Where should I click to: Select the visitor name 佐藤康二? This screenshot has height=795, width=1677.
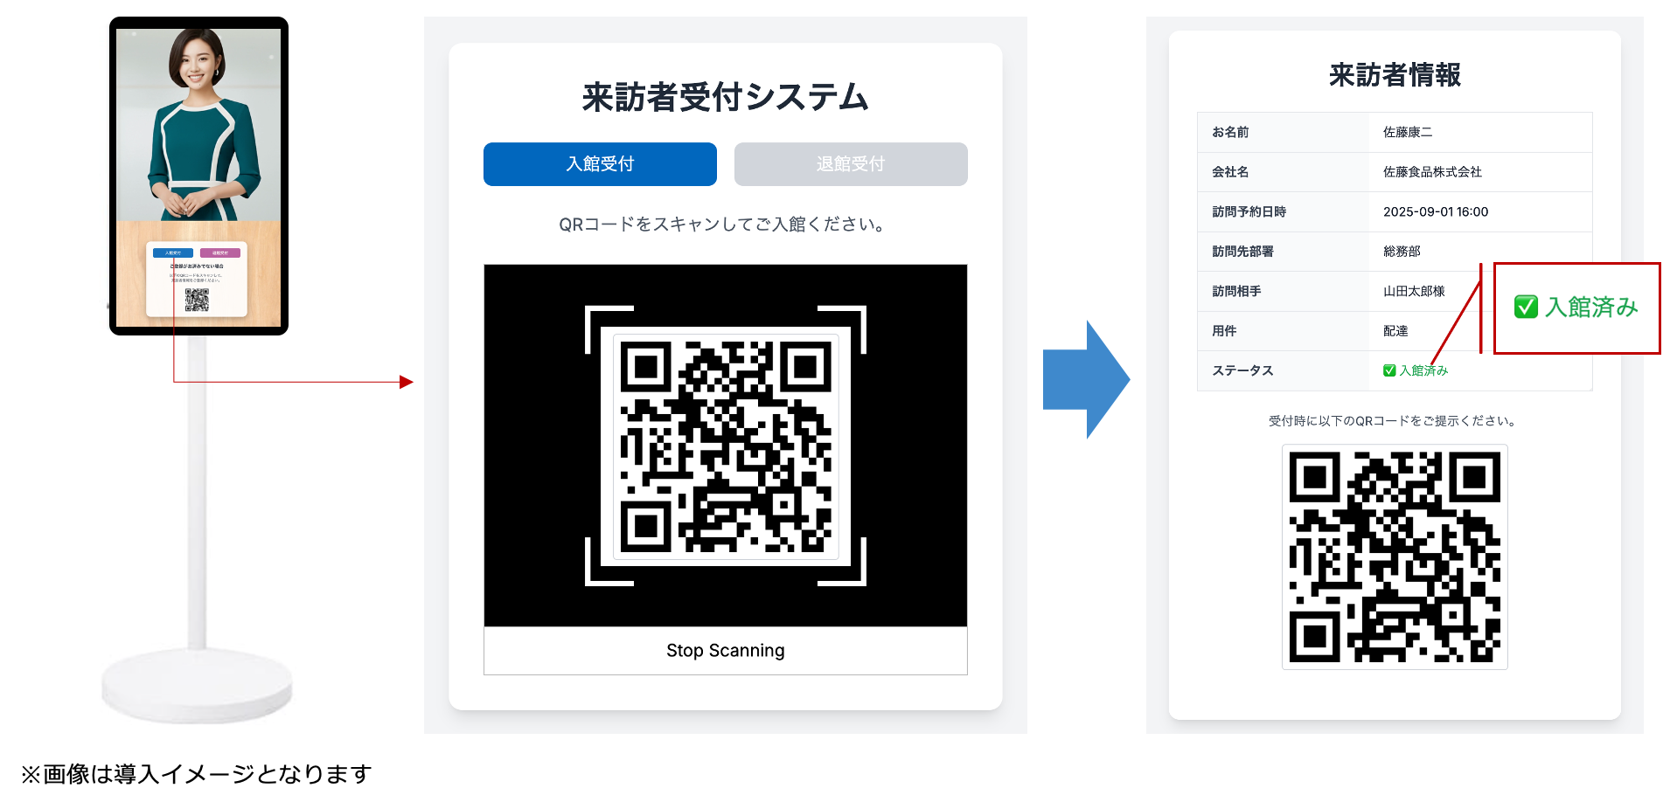(x=1408, y=132)
